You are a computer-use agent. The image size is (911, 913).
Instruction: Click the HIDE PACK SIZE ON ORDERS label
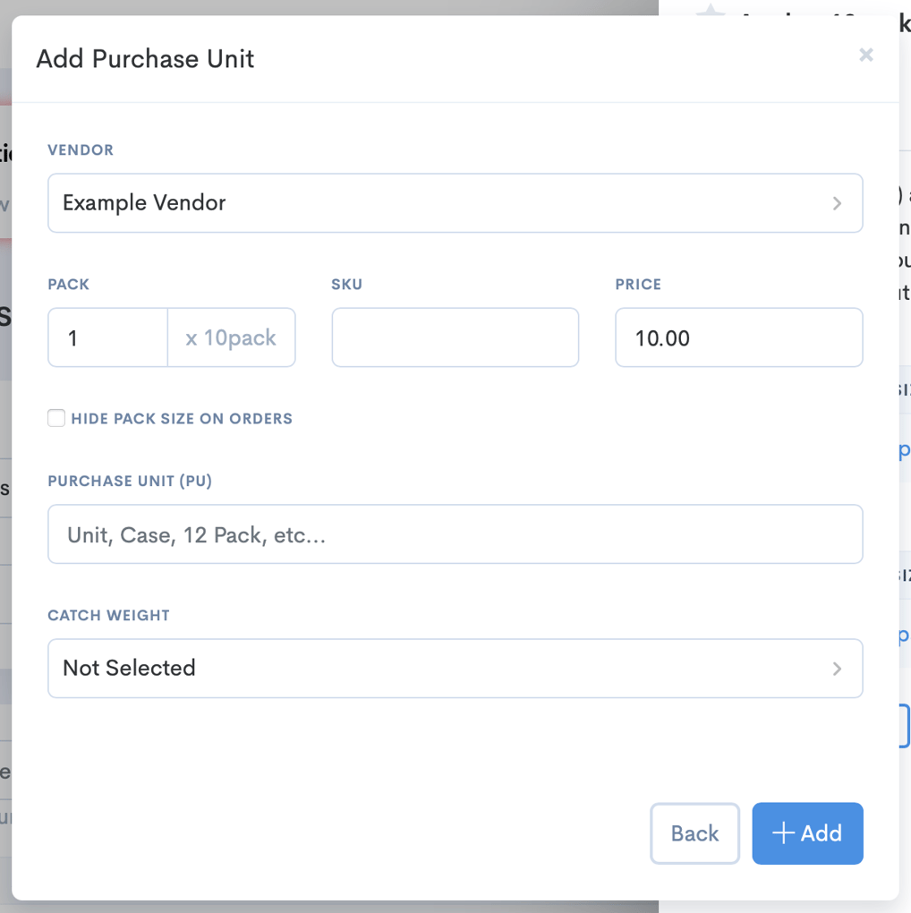coord(182,419)
